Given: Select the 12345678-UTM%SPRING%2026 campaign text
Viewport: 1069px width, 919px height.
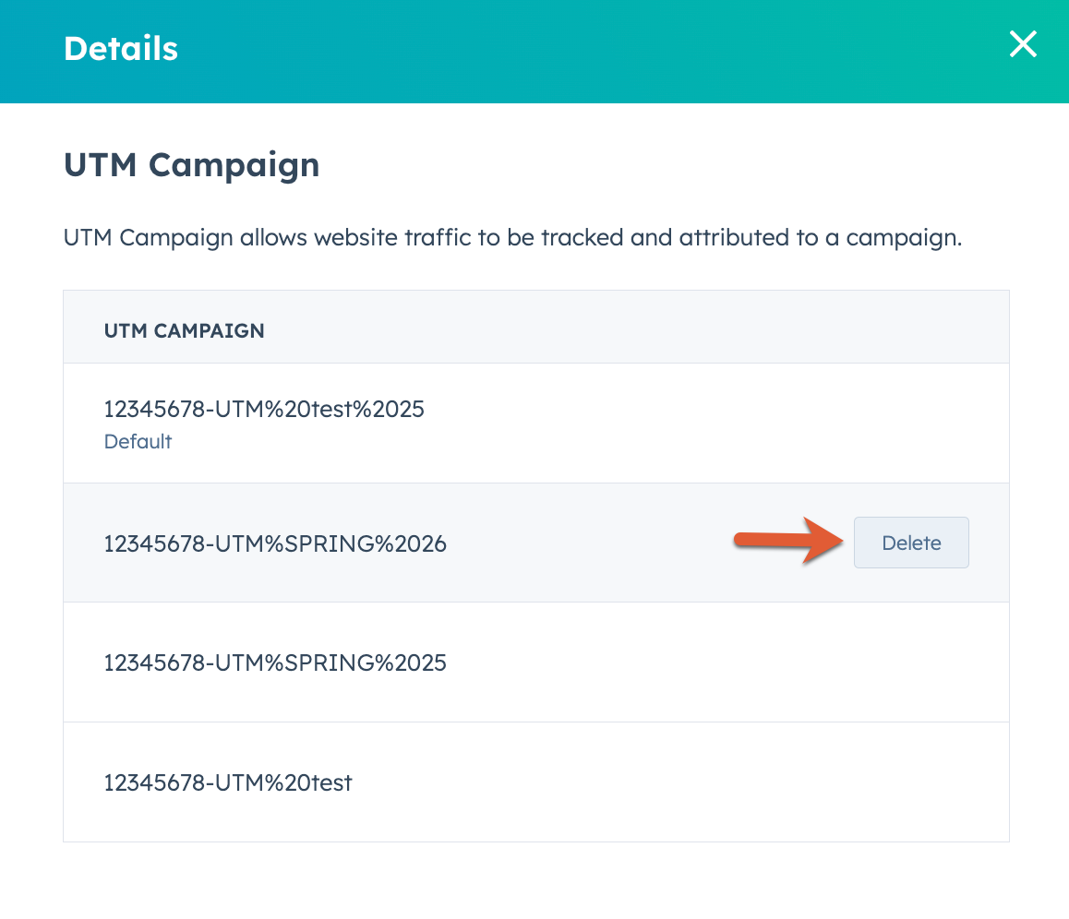Looking at the screenshot, I should point(275,543).
